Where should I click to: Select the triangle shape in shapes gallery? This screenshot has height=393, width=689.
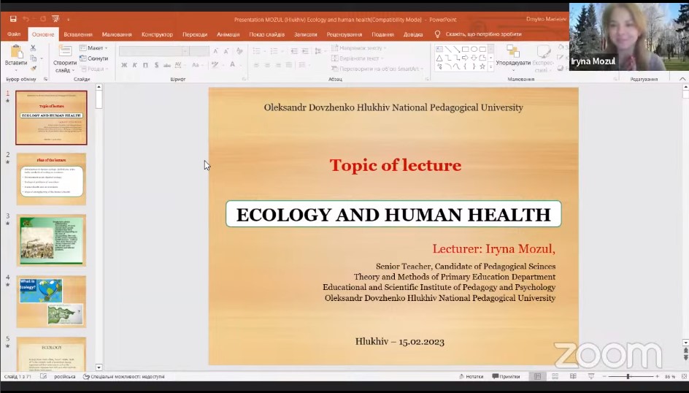click(x=439, y=58)
